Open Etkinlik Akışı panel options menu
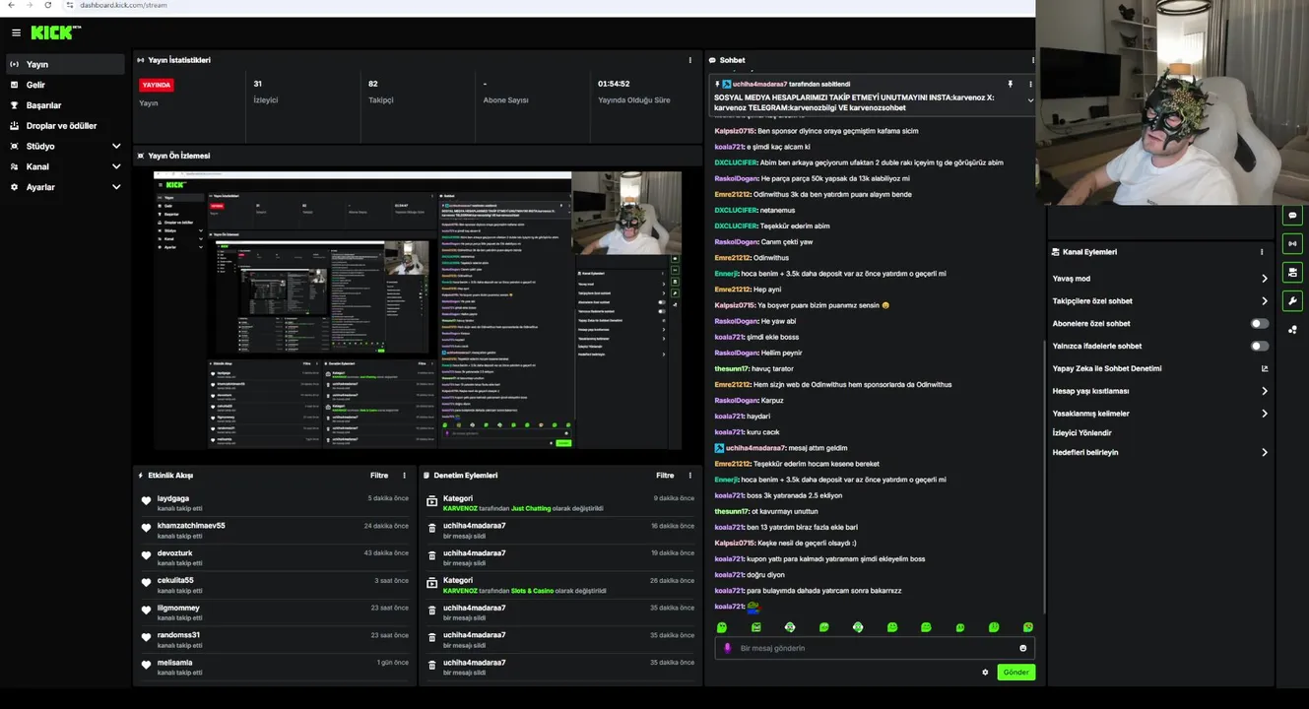Screen dimensions: 1309x709 tap(404, 476)
